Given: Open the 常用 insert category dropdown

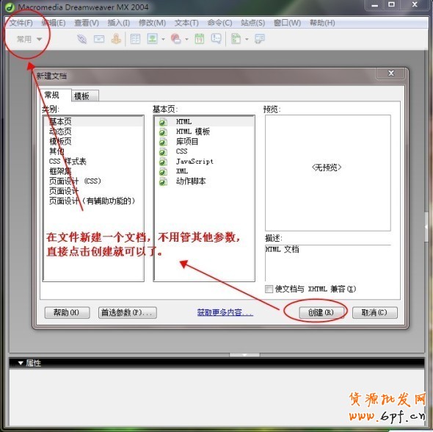Looking at the screenshot, I should pyautogui.click(x=29, y=39).
